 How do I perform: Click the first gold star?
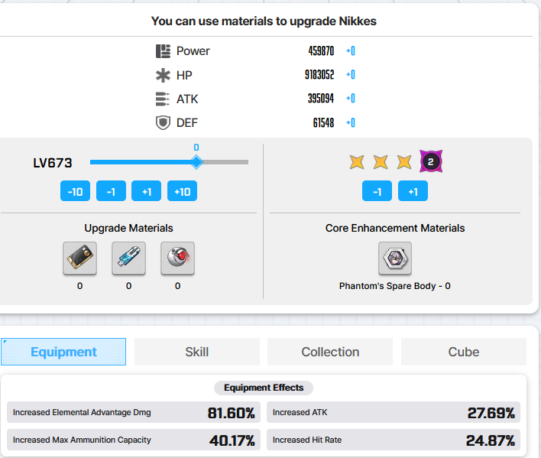pos(356,162)
